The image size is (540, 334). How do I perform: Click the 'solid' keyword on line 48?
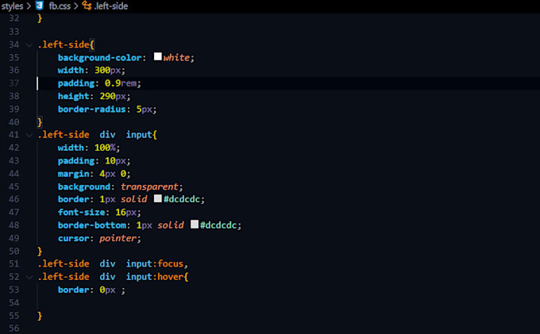click(x=171, y=225)
